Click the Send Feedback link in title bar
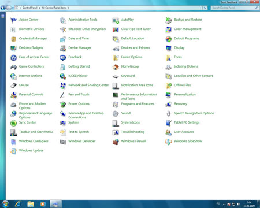The width and height of the screenshot is (260, 208). (x=229, y=2)
